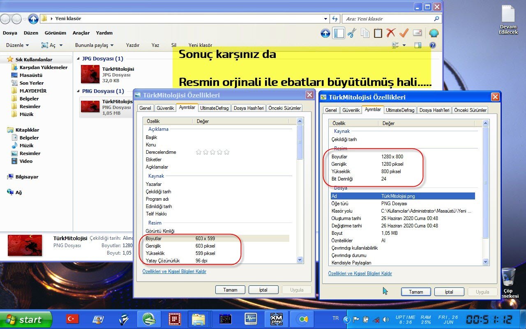526x329 pixels.
Task: Open the Araçlar menu
Action: pos(81,33)
